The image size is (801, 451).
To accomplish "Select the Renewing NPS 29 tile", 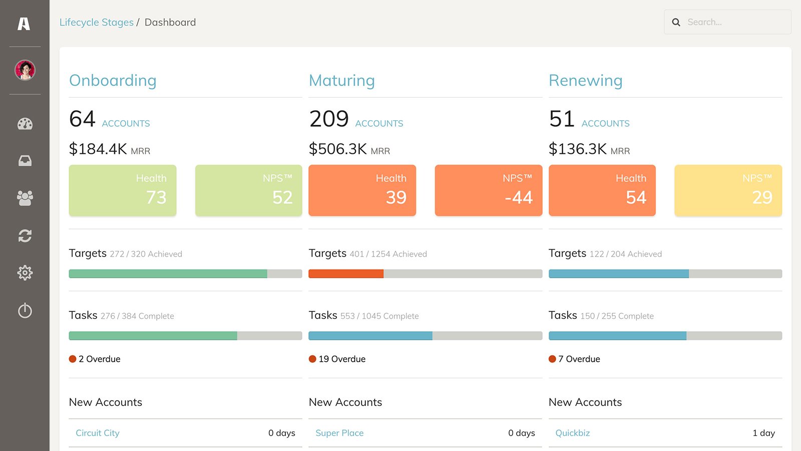I will (x=727, y=190).
